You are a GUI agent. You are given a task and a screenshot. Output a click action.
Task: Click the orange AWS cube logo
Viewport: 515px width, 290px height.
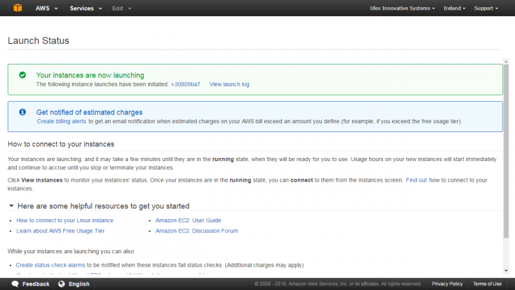point(18,8)
